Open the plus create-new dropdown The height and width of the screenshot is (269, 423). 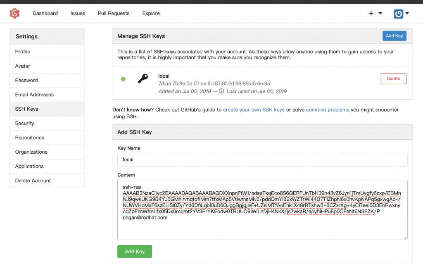375,13
